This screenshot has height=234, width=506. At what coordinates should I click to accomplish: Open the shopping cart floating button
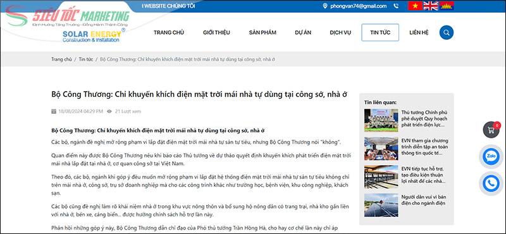click(491, 130)
